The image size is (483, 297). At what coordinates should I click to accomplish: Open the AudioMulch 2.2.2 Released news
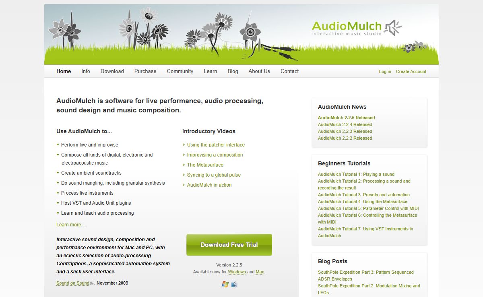coord(345,138)
